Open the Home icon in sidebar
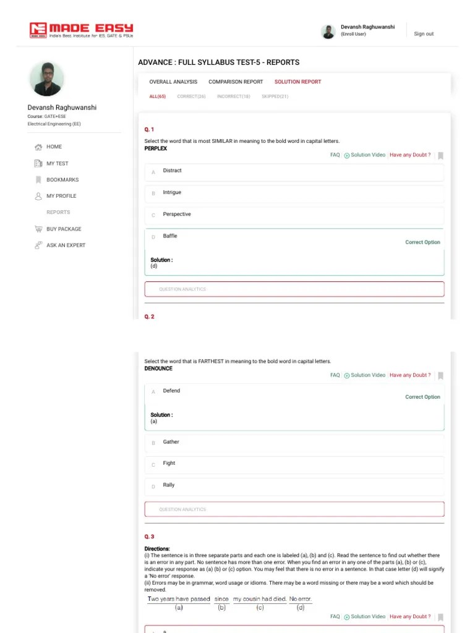The width and height of the screenshot is (475, 633). point(38,147)
